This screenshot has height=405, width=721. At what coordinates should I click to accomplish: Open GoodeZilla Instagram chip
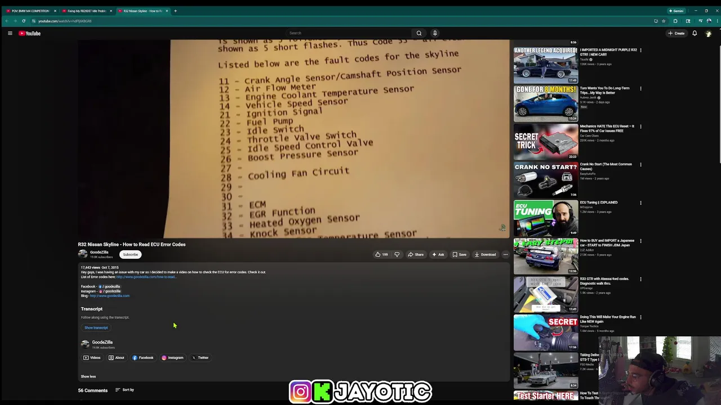[x=172, y=358]
